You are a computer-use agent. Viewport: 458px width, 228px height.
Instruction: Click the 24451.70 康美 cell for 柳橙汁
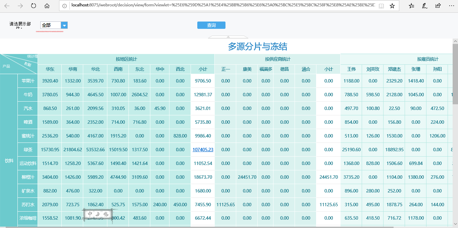point(247,177)
